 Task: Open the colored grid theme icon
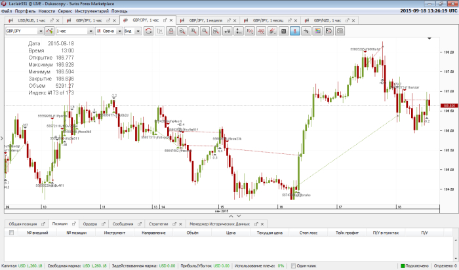pyautogui.click(x=317, y=31)
